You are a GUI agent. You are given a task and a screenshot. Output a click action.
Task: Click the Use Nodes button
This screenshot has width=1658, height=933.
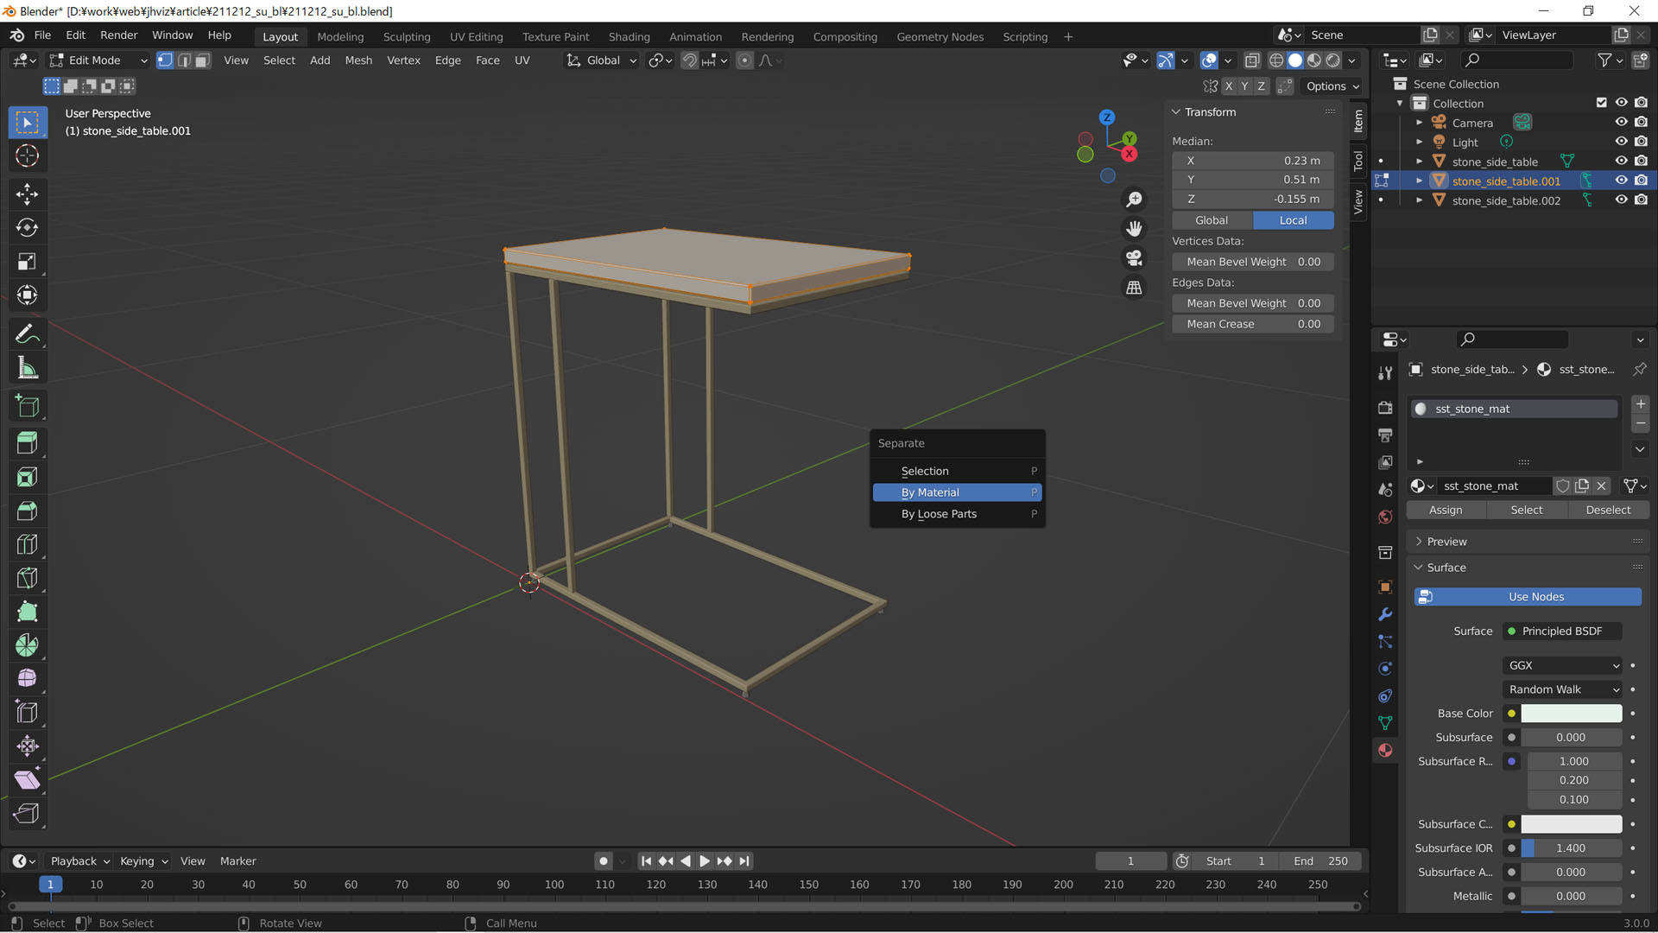[x=1528, y=597]
